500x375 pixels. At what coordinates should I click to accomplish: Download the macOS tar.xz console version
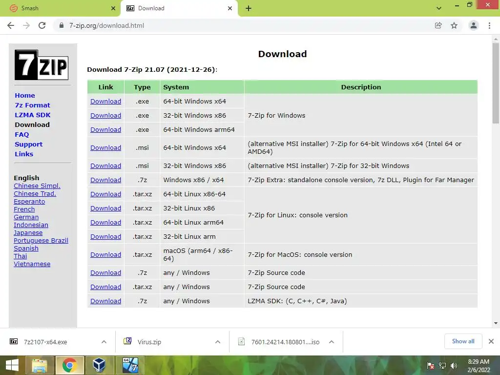tap(105, 255)
